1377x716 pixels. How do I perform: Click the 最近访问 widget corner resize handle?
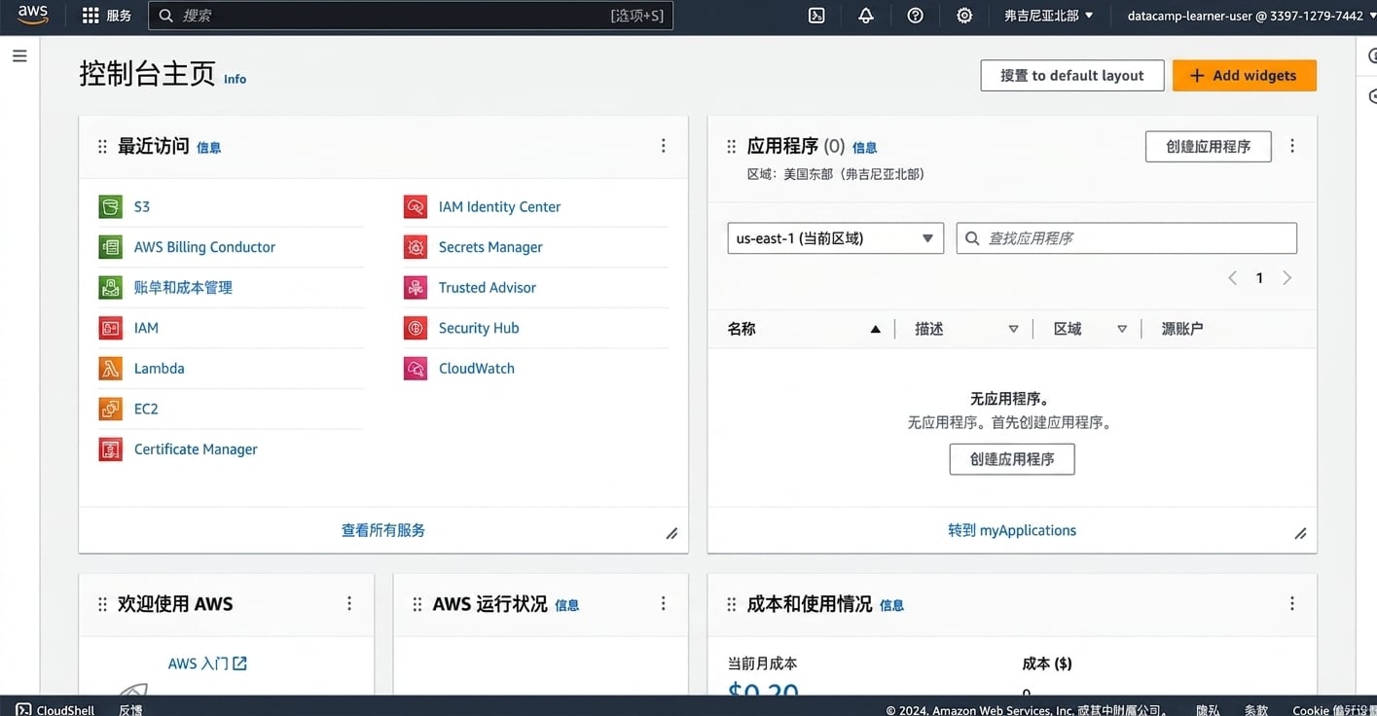coord(671,533)
